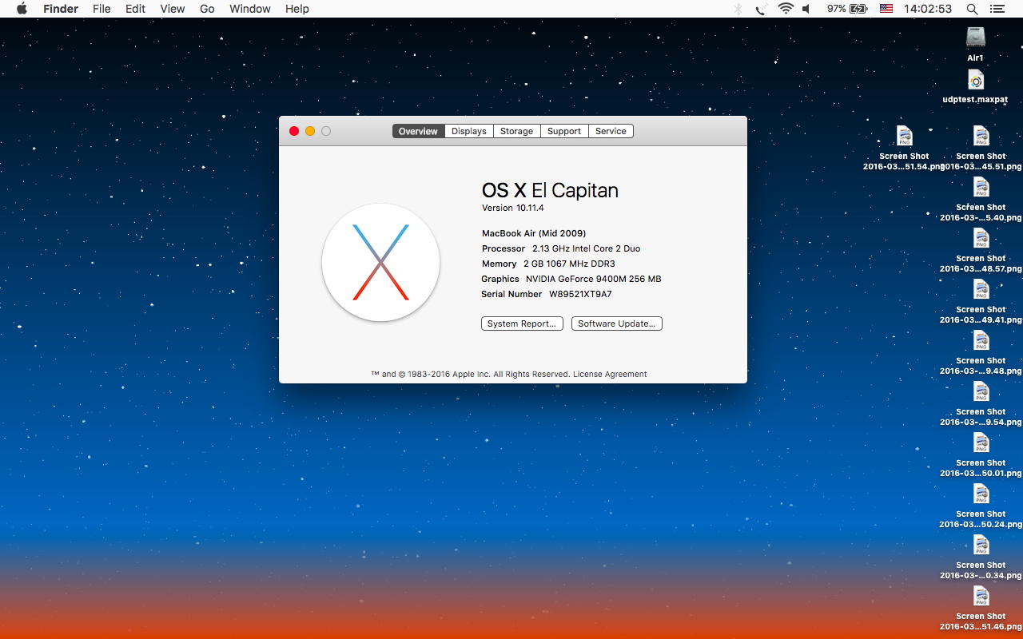Viewport: 1023px width, 639px height.
Task: Minimize the About This Mac window
Action: [x=310, y=131]
